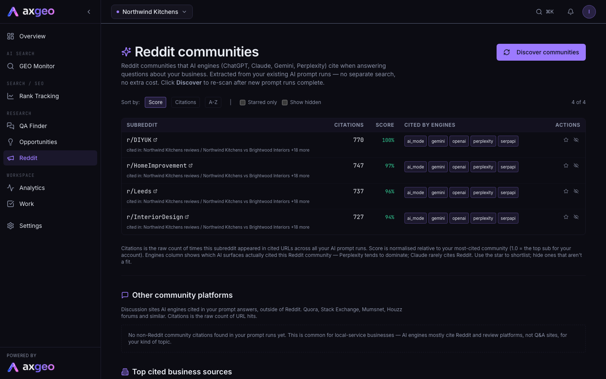This screenshot has height=379, width=606.
Task: Enable the Starred only checkbox
Action: tap(242, 102)
